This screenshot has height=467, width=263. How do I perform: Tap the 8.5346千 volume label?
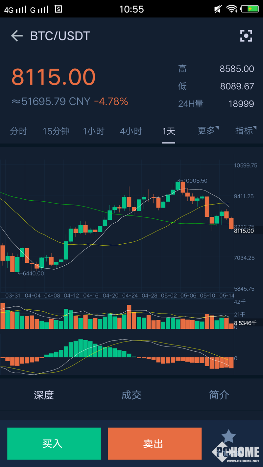pyautogui.click(x=245, y=323)
